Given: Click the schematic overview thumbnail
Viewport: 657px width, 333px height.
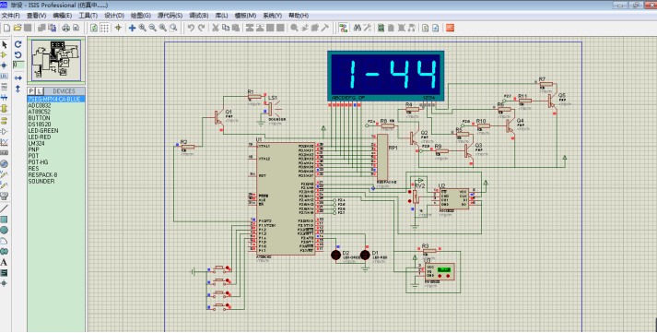Looking at the screenshot, I should pyautogui.click(x=56, y=61).
